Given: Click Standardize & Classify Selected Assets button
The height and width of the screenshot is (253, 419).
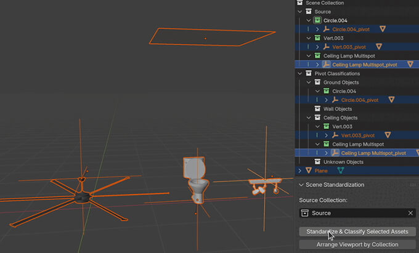Looking at the screenshot, I should [x=357, y=231].
